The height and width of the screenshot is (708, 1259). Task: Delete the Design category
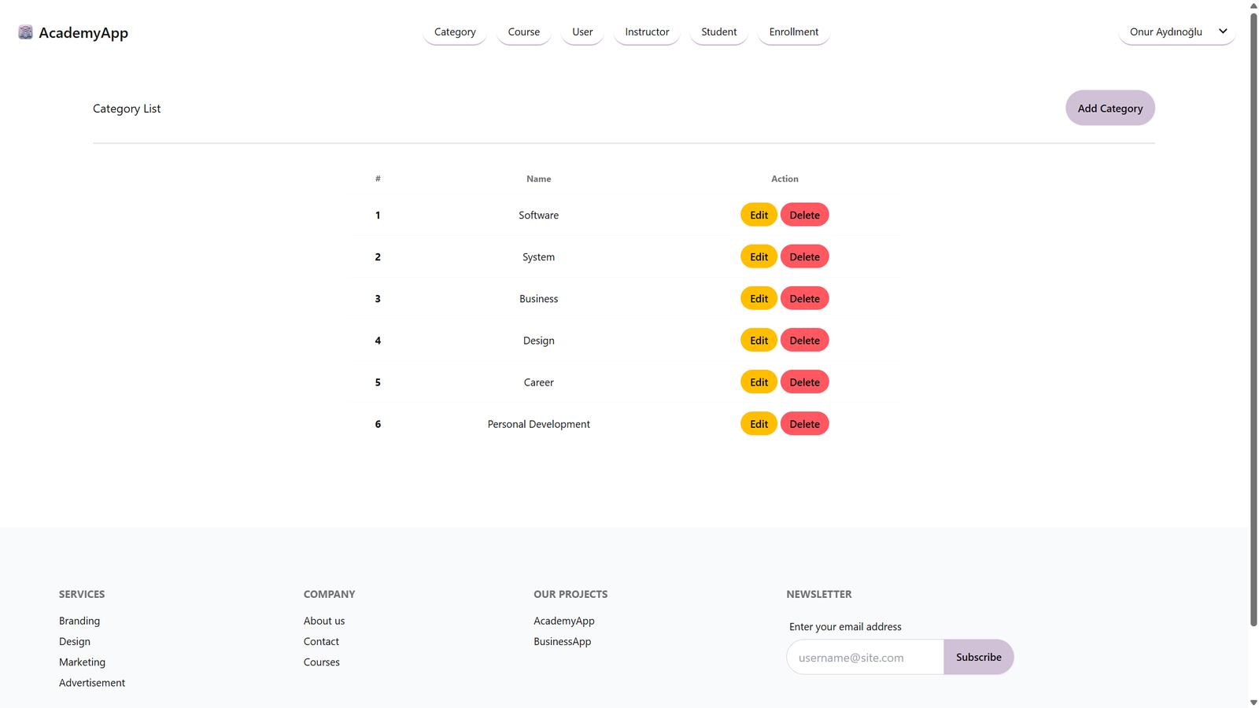[804, 340]
